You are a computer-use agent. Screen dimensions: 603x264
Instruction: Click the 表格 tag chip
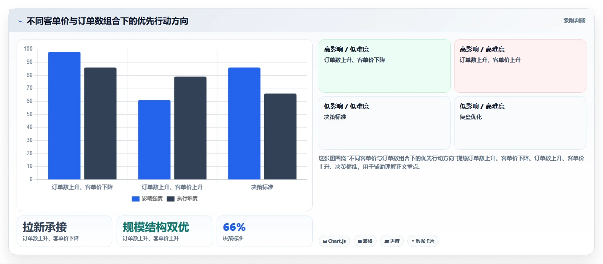pos(365,241)
